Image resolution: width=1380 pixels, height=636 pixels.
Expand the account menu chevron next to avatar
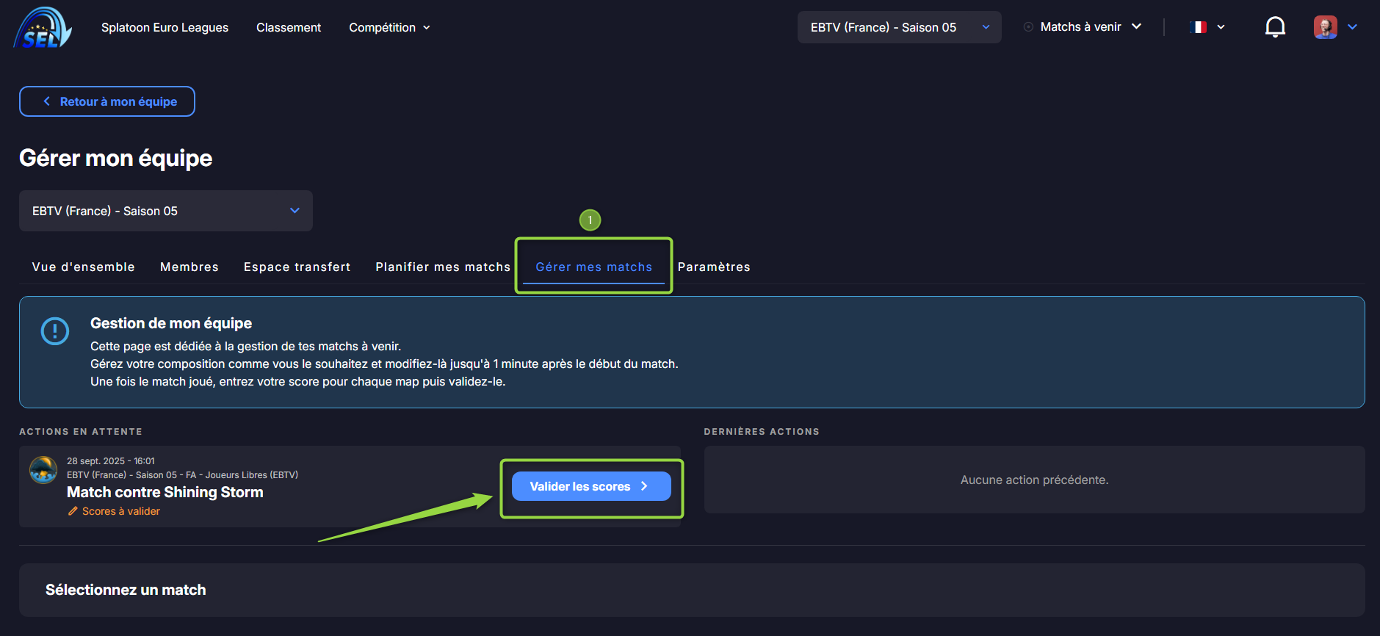pyautogui.click(x=1353, y=27)
